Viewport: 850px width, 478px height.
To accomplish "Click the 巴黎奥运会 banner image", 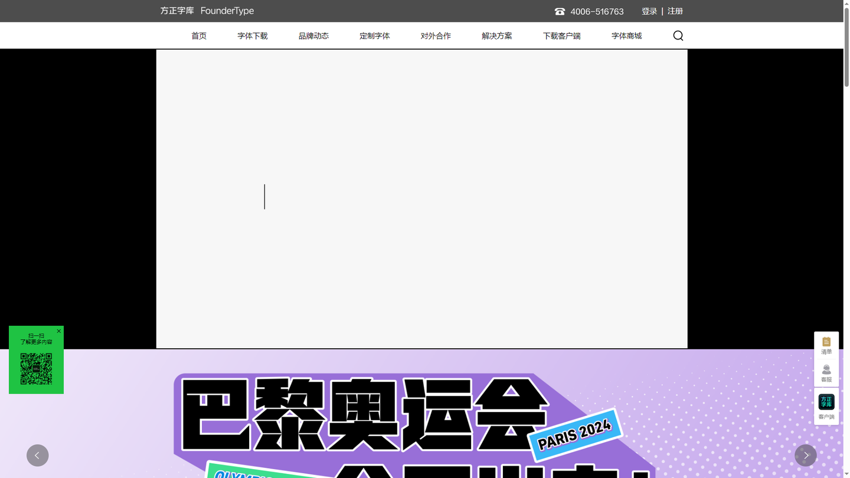I will [421, 414].
